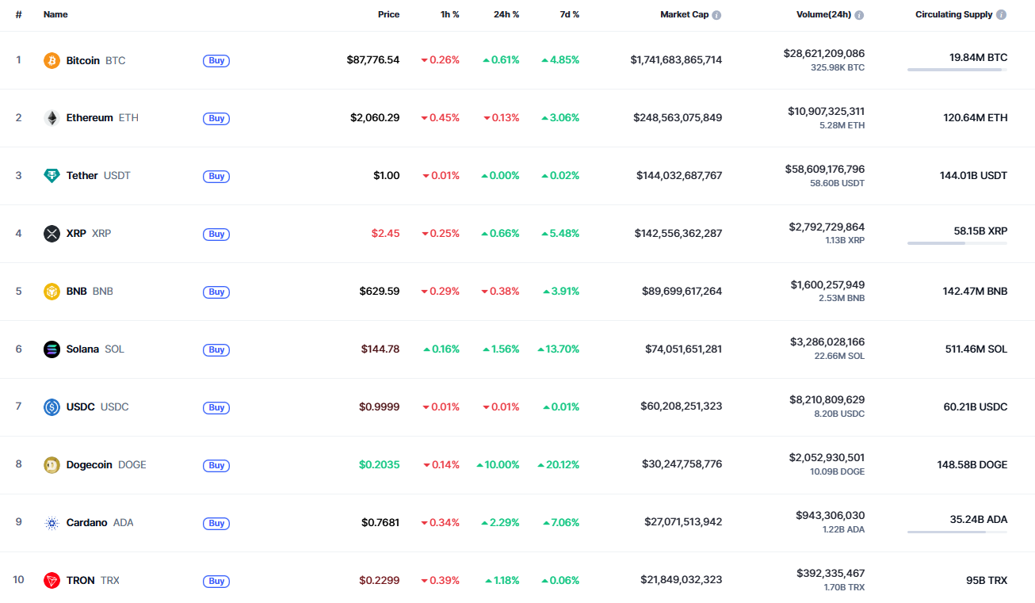Click the BNB logo icon

[x=52, y=292]
